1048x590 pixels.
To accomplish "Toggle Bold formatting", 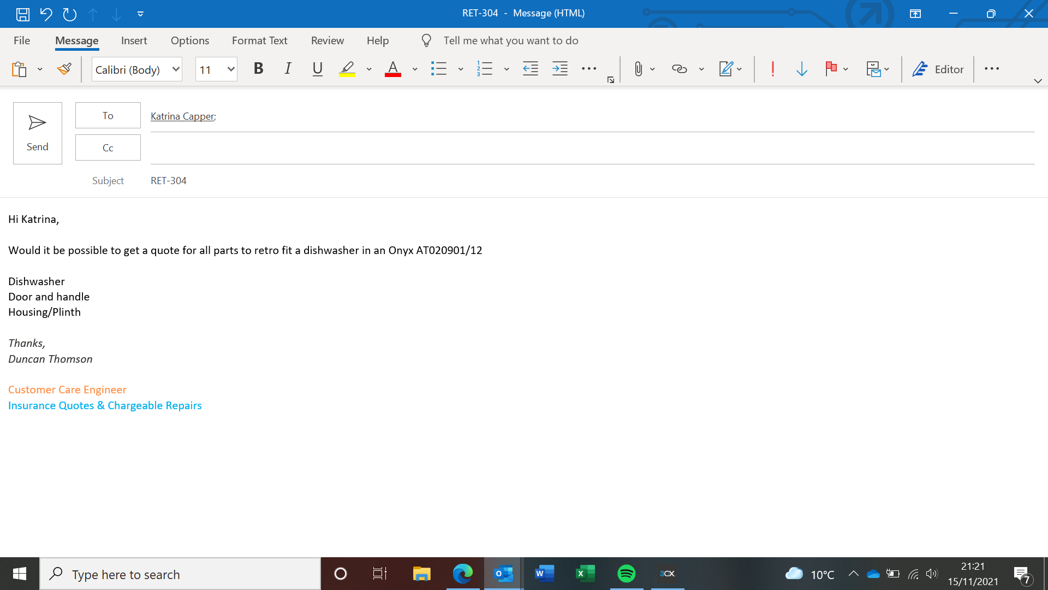I will (258, 69).
